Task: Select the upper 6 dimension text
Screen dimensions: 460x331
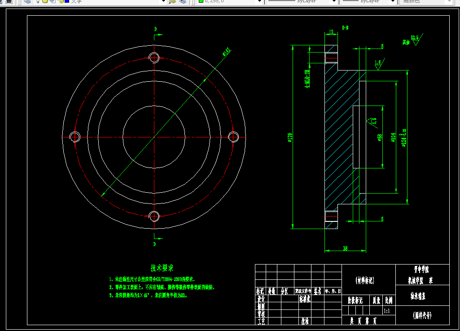Action: click(x=382, y=46)
